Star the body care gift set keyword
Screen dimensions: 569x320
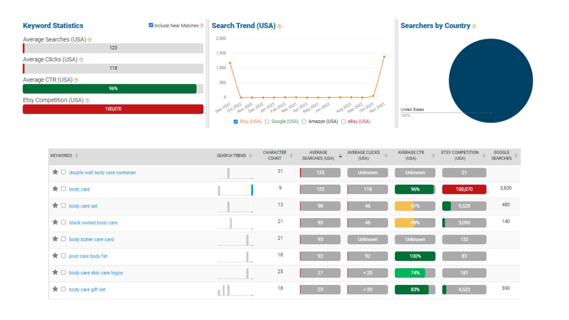(x=55, y=289)
